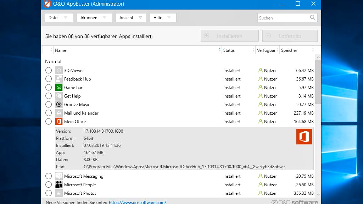Click the Microsoft People app icon
The width and height of the screenshot is (363, 204).
pyautogui.click(x=59, y=184)
